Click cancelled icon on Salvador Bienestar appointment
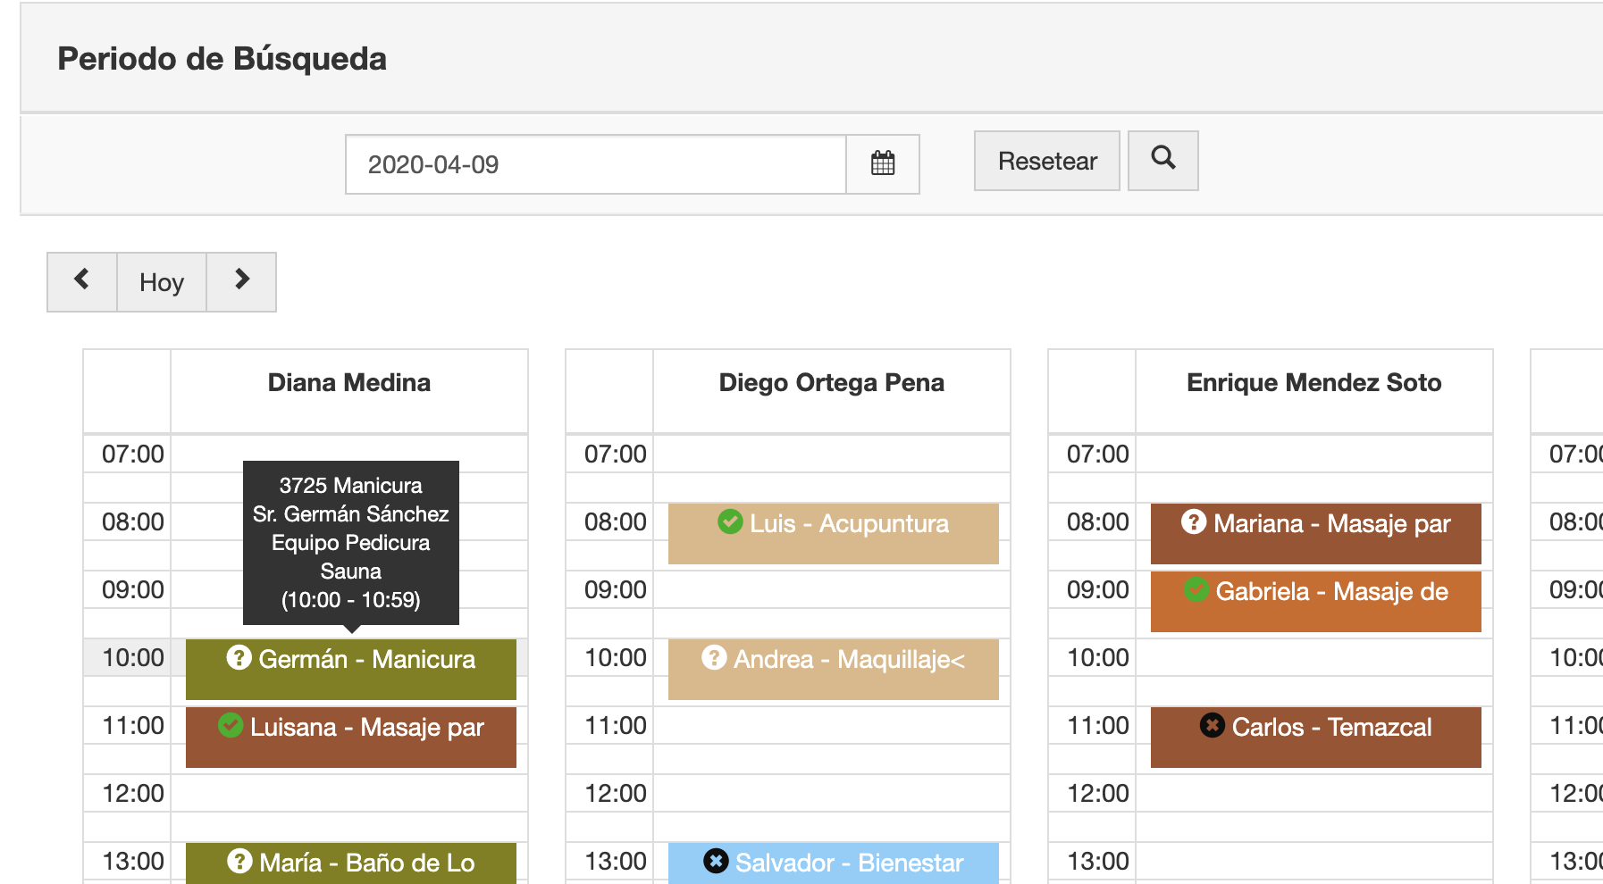This screenshot has width=1603, height=884. pos(716,861)
